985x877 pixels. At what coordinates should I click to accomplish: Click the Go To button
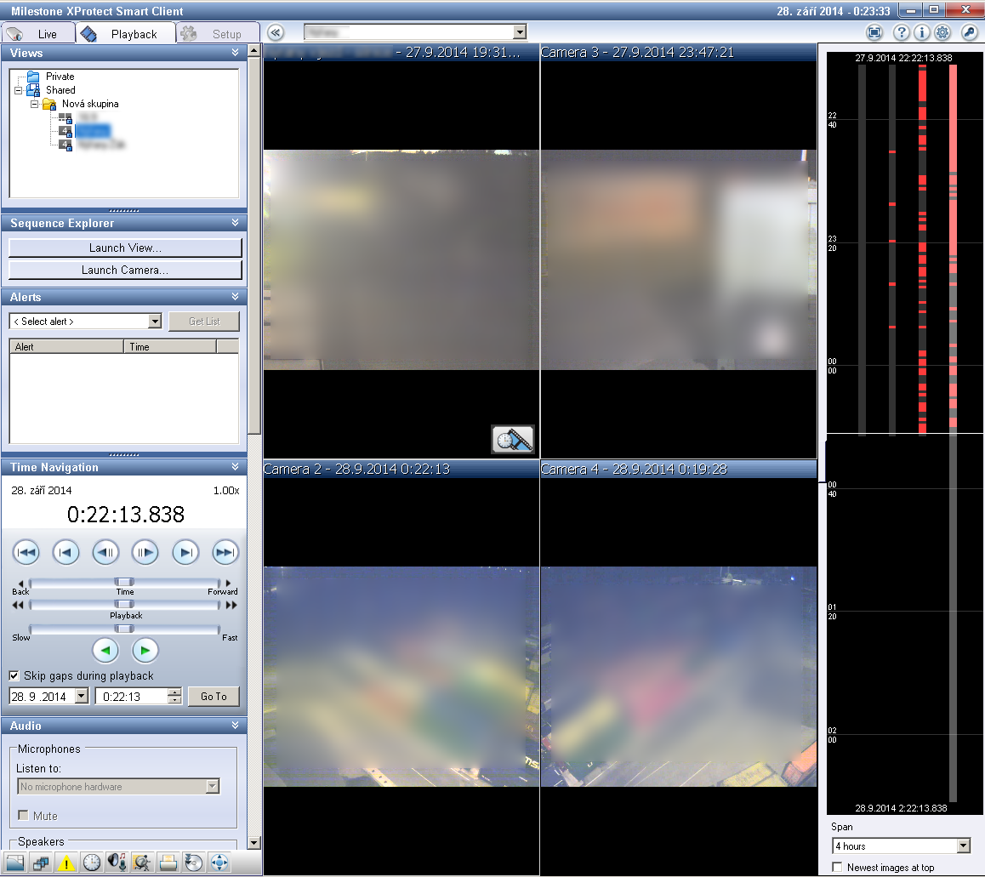coord(214,696)
